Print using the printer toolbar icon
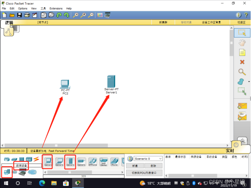The image size is (251, 188). [x=27, y=15]
